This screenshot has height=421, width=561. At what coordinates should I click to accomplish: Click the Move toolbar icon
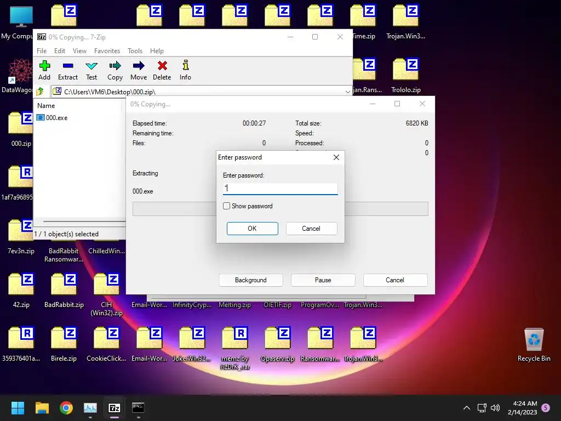[x=139, y=70]
